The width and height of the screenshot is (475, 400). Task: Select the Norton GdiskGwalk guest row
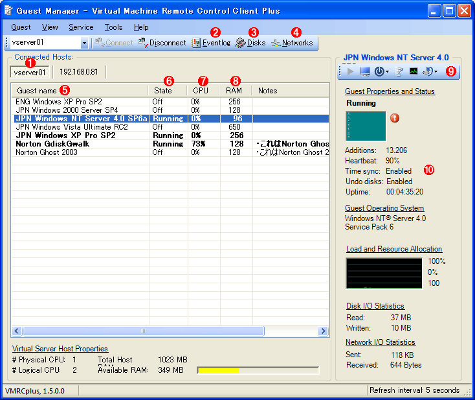click(x=170, y=144)
